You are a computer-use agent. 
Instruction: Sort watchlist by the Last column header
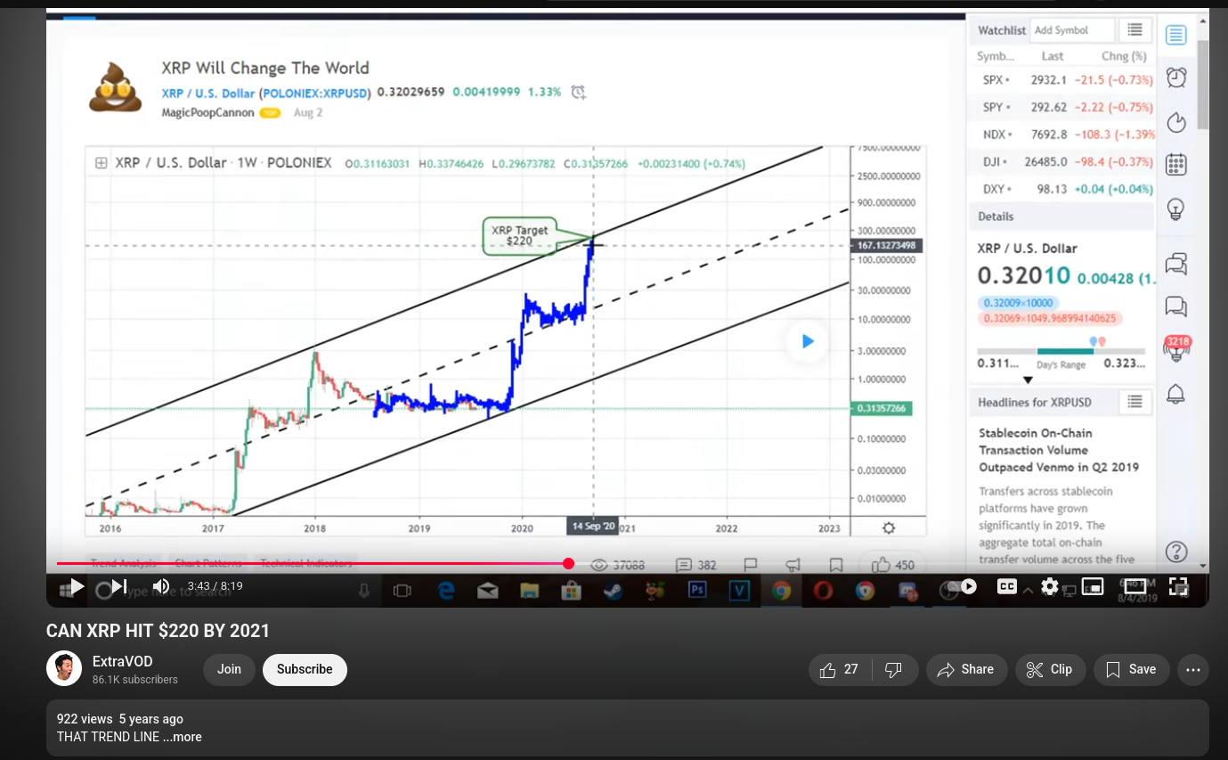coord(1053,56)
